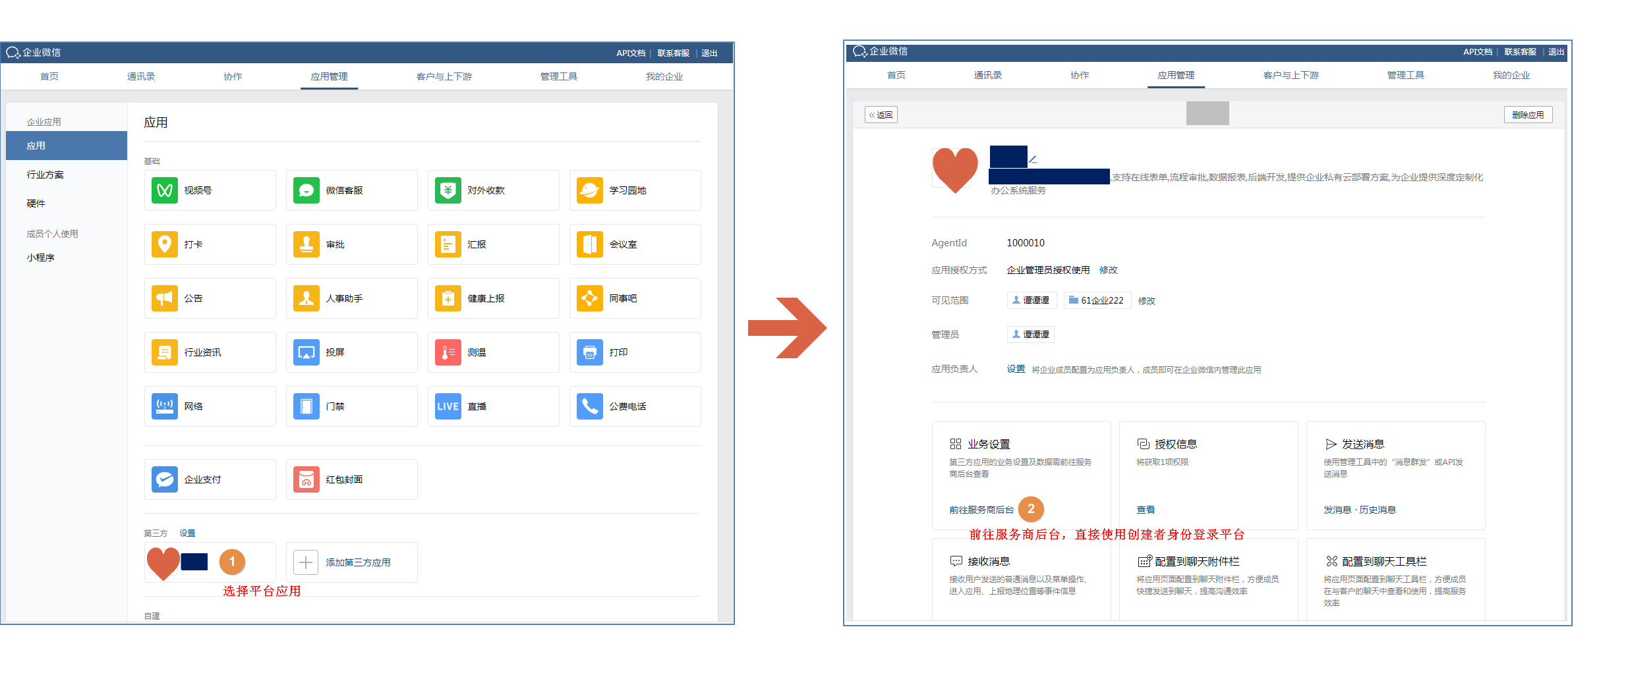Viewport: 1628px width, 677px height.
Task: Open the 微信客服 app icon
Action: coord(306,190)
